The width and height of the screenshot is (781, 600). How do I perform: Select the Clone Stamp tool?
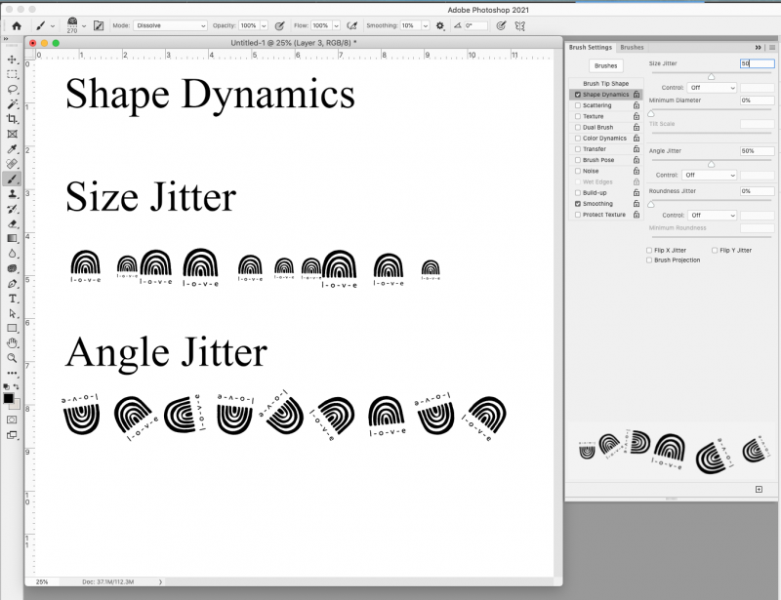(12, 194)
